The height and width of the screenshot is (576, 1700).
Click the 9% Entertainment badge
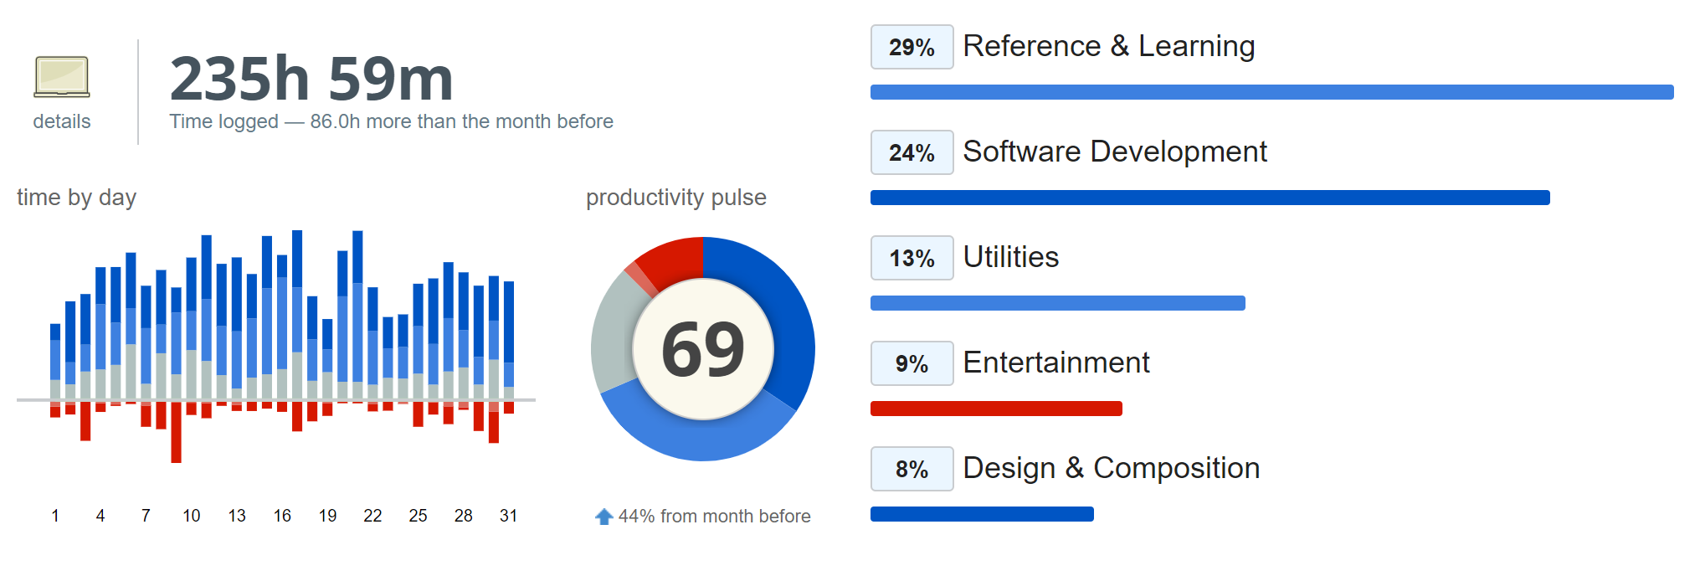(x=912, y=364)
